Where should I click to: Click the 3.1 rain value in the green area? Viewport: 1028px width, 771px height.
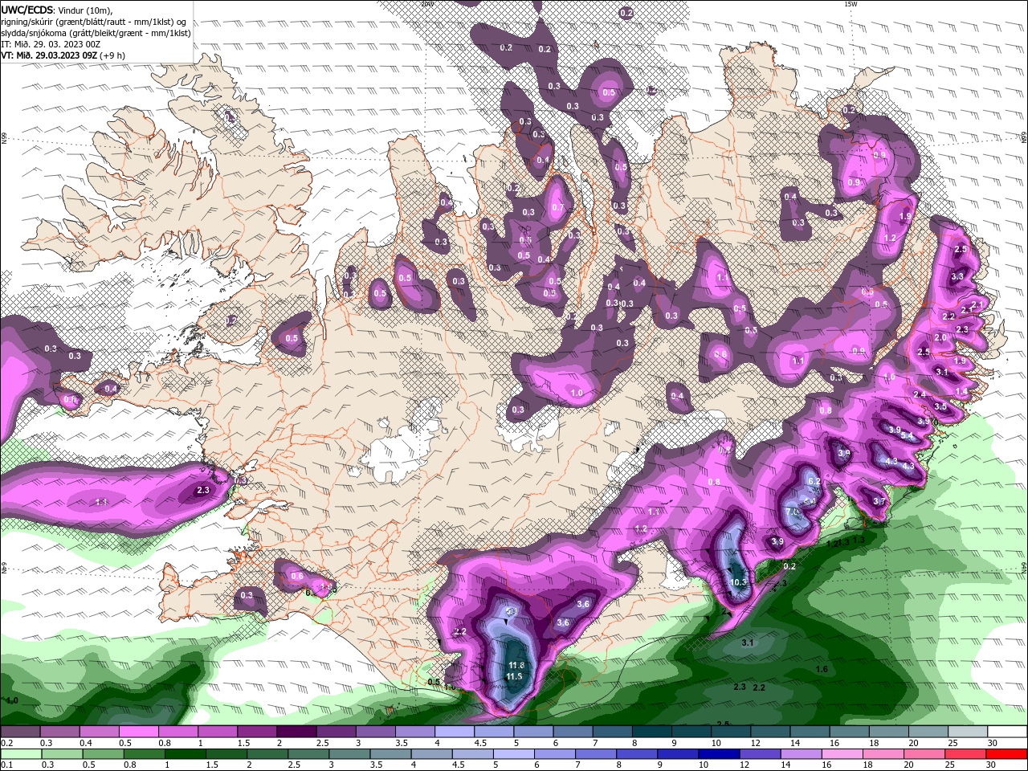(747, 642)
